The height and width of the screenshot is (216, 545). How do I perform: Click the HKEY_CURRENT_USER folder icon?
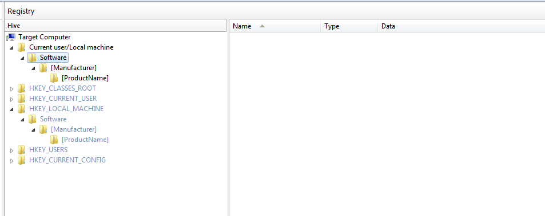pos(22,98)
